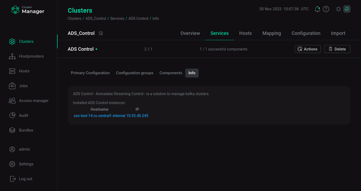Open the notifications bell
This screenshot has width=361, height=191.
(x=317, y=9)
